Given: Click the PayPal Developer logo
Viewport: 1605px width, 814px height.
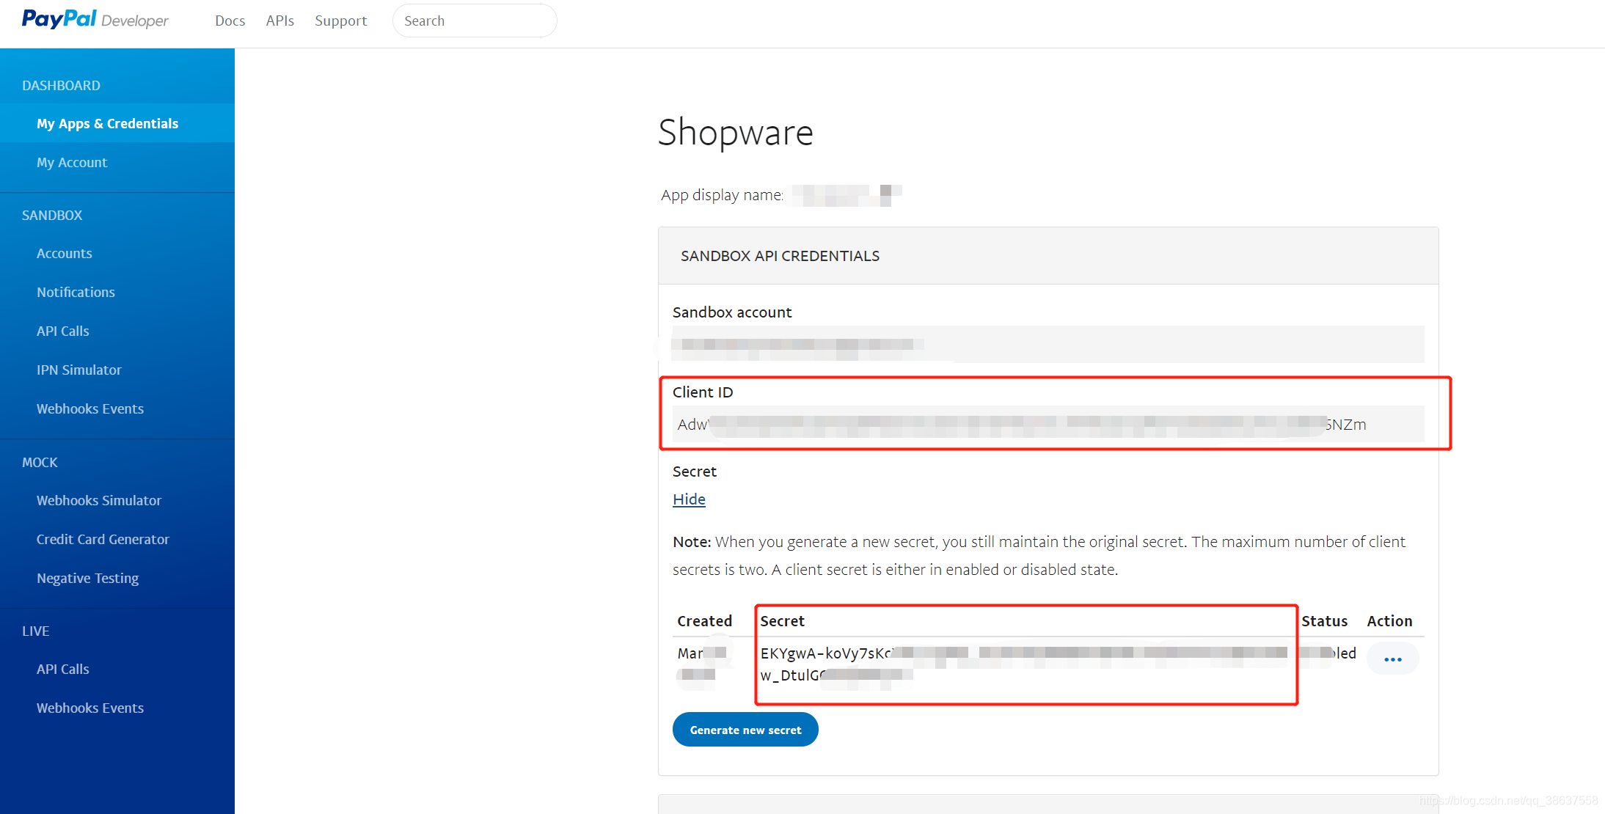Looking at the screenshot, I should pos(95,20).
